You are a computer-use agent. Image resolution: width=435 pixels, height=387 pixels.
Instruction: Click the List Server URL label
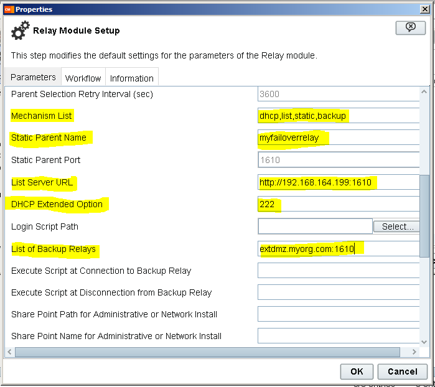[42, 182]
